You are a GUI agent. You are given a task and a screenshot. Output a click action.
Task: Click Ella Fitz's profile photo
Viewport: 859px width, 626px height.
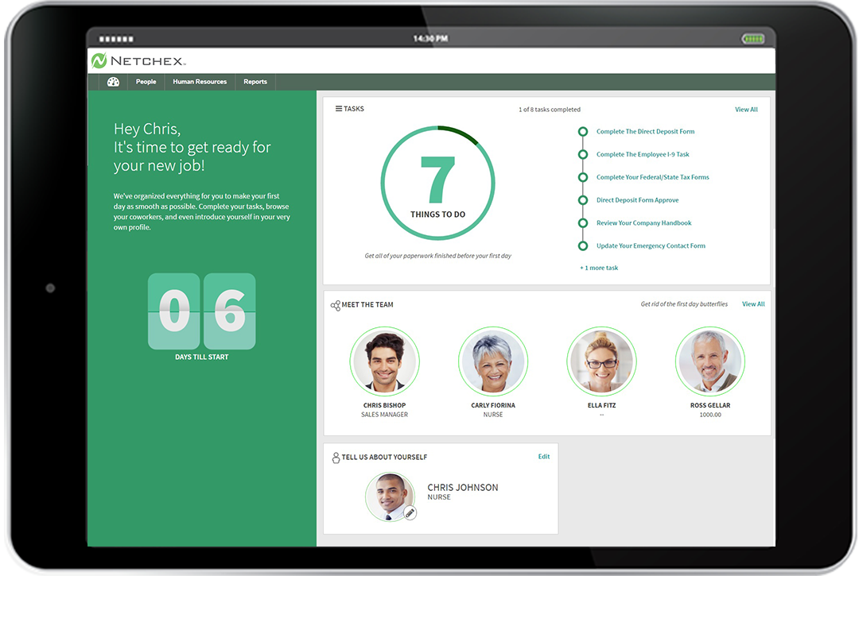(x=601, y=361)
